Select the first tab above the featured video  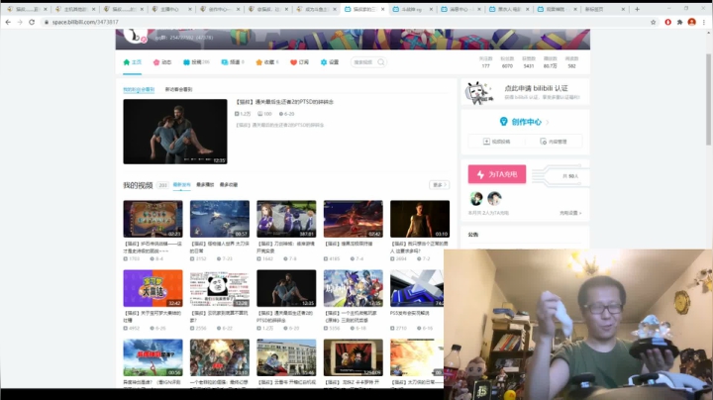pos(139,89)
